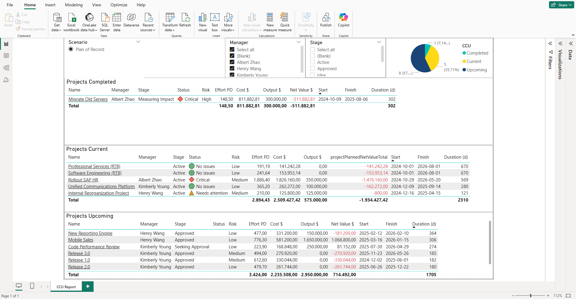Uncheck Manager (Blank) checkbox
The height and width of the screenshot is (299, 576).
232,56
